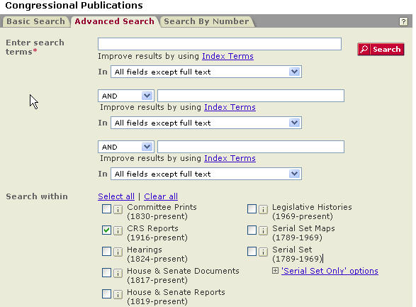Click the red Search button
416x307 pixels.
[x=381, y=50]
